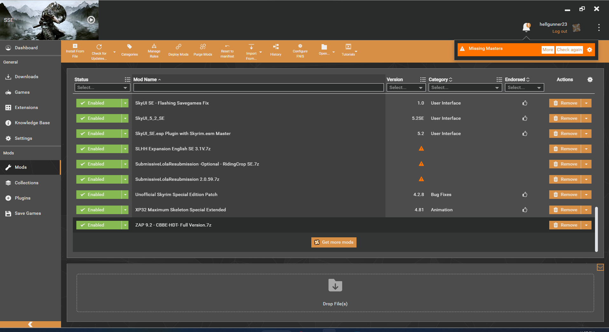
Task: Endorse SkyUI_5_2_SE with thumbs up
Action: tap(525, 118)
